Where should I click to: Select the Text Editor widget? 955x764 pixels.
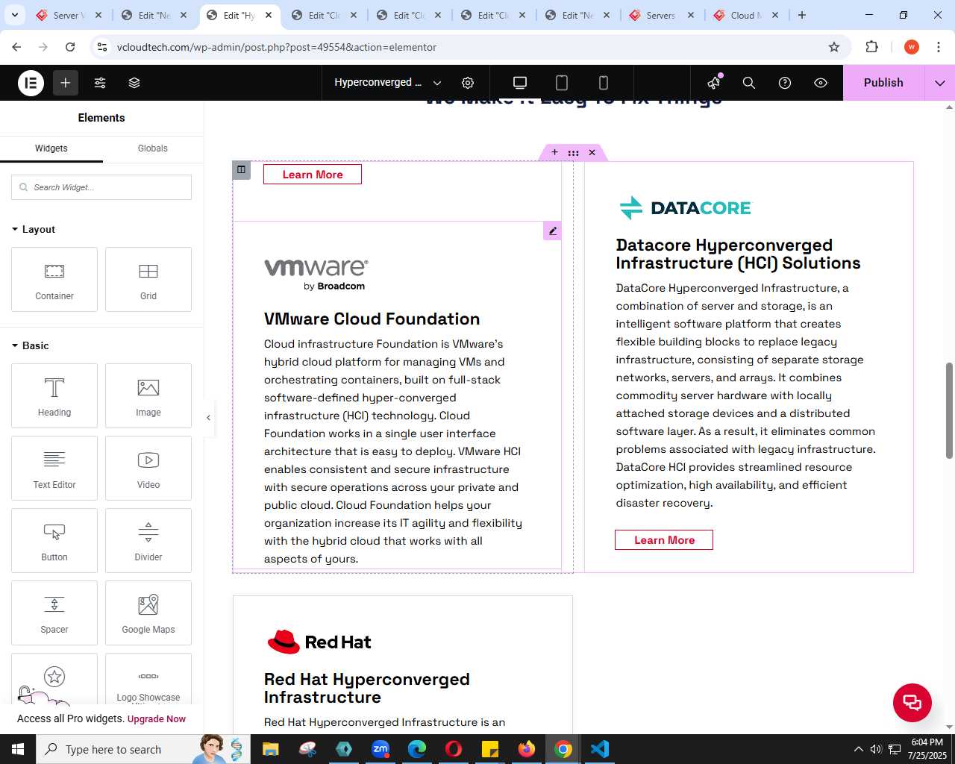54,469
